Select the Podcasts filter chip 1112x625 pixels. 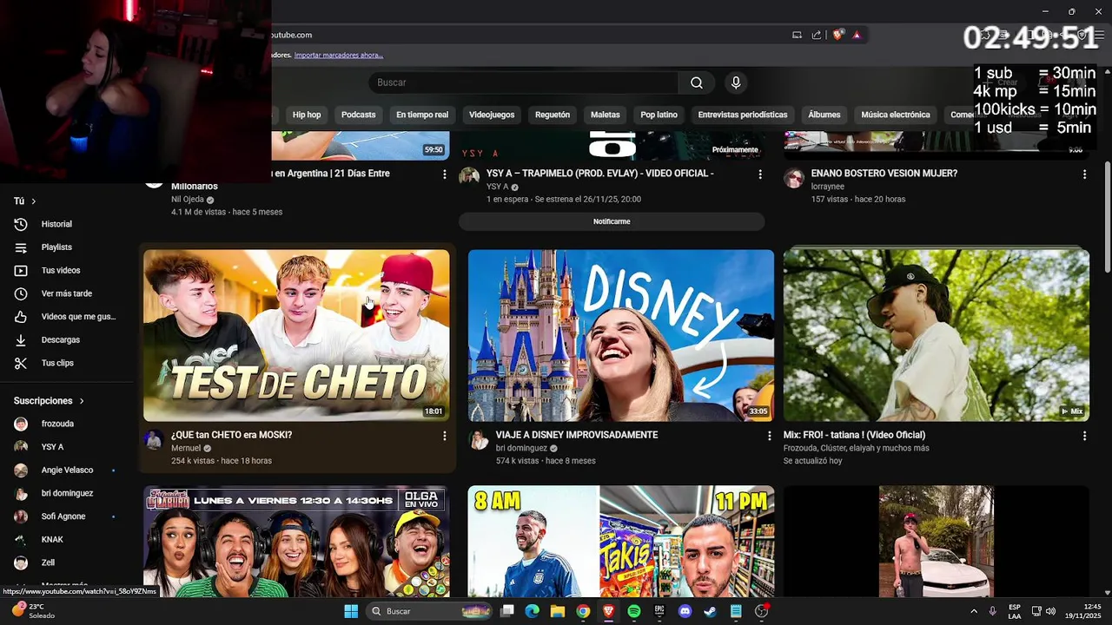click(x=359, y=115)
